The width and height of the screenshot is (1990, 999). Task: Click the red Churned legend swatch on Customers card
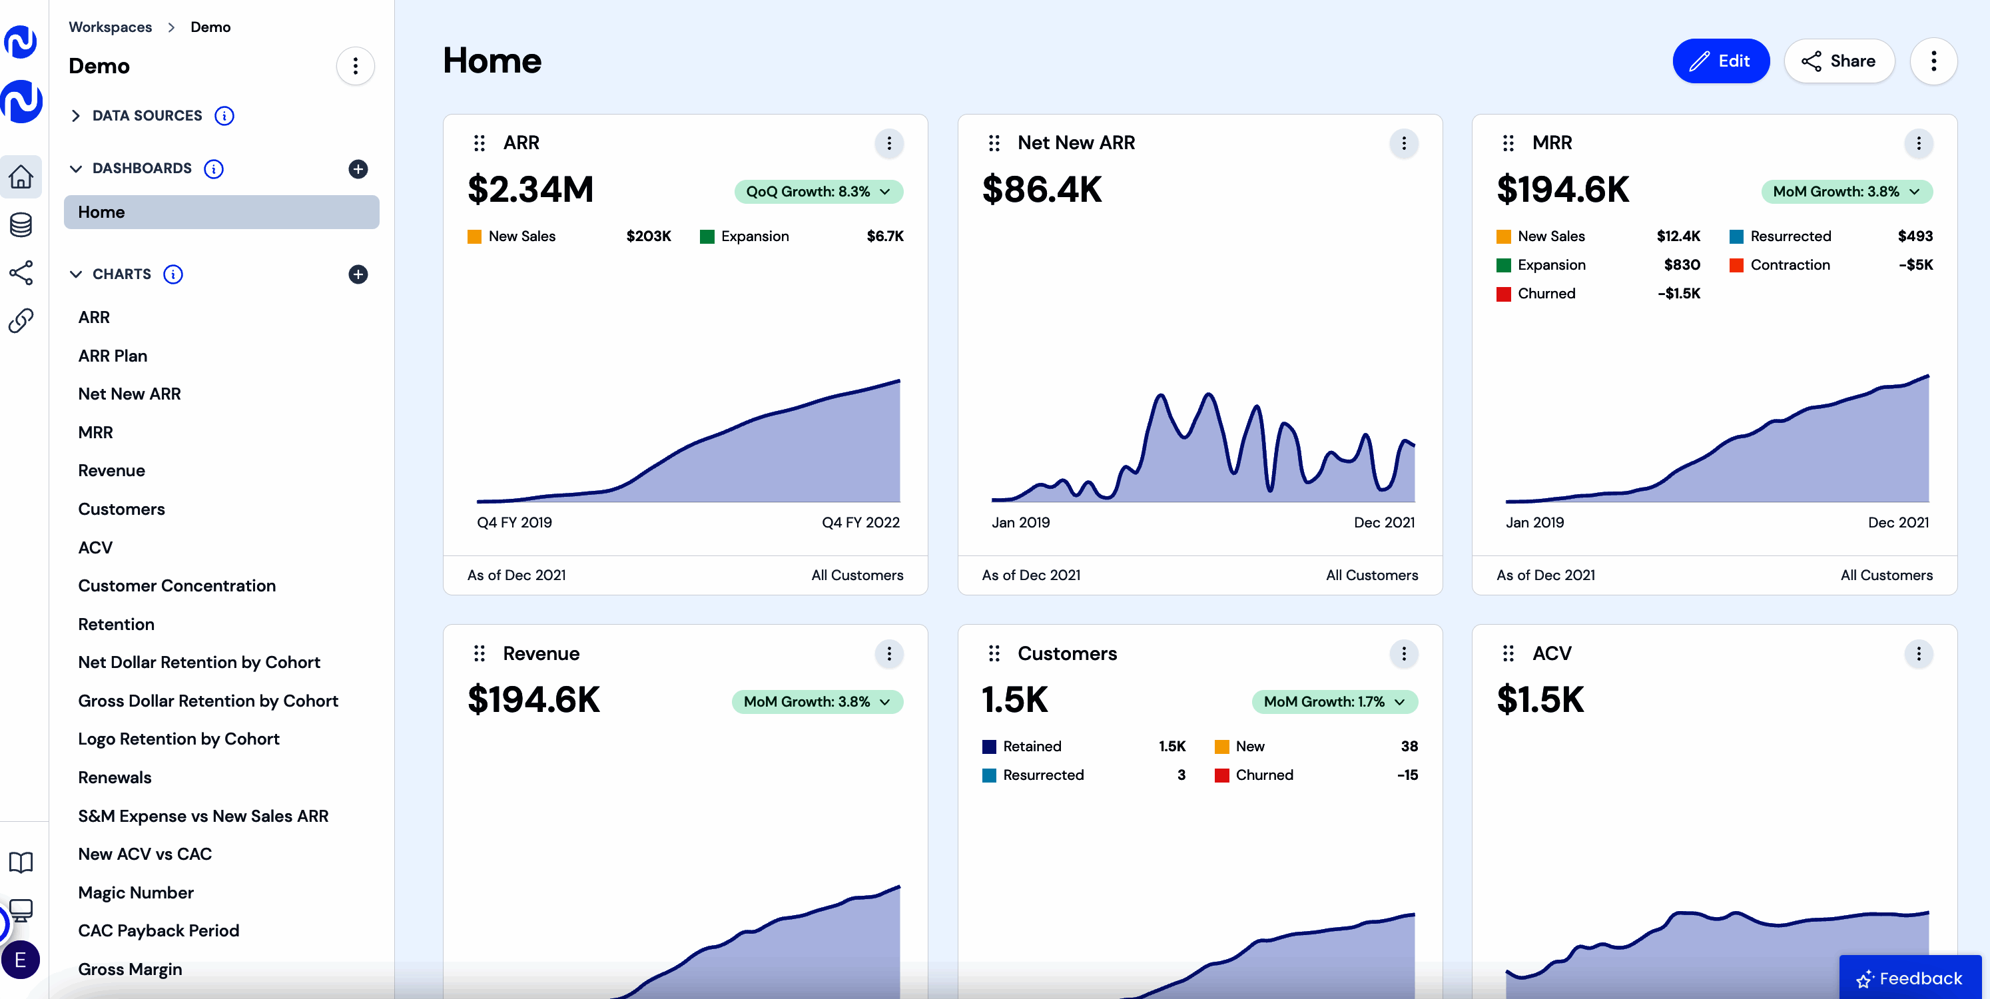(1223, 775)
